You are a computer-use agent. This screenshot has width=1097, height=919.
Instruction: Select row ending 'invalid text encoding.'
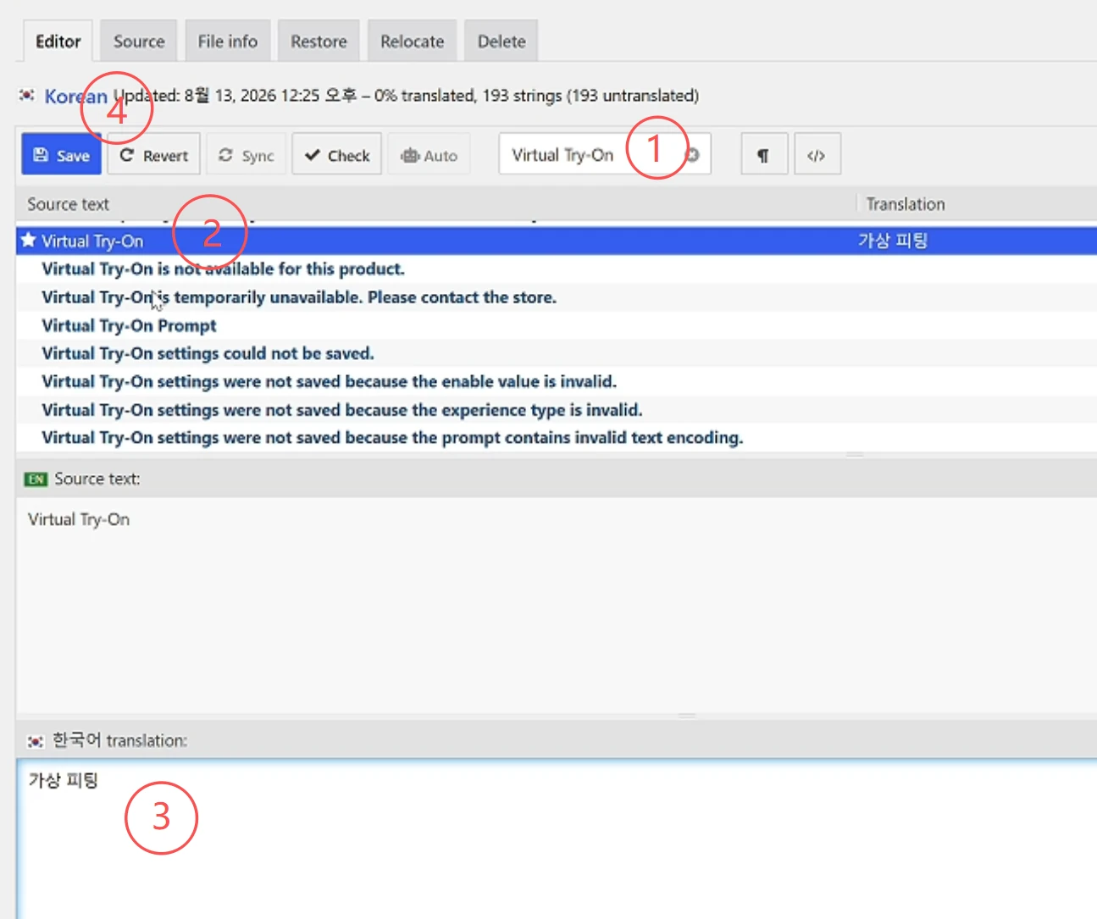pos(557,438)
